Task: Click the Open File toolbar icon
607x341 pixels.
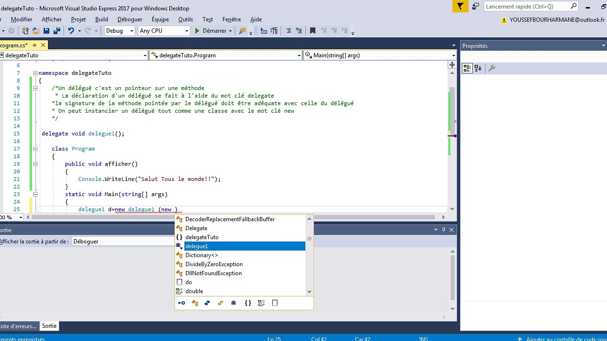Action: coord(36,31)
